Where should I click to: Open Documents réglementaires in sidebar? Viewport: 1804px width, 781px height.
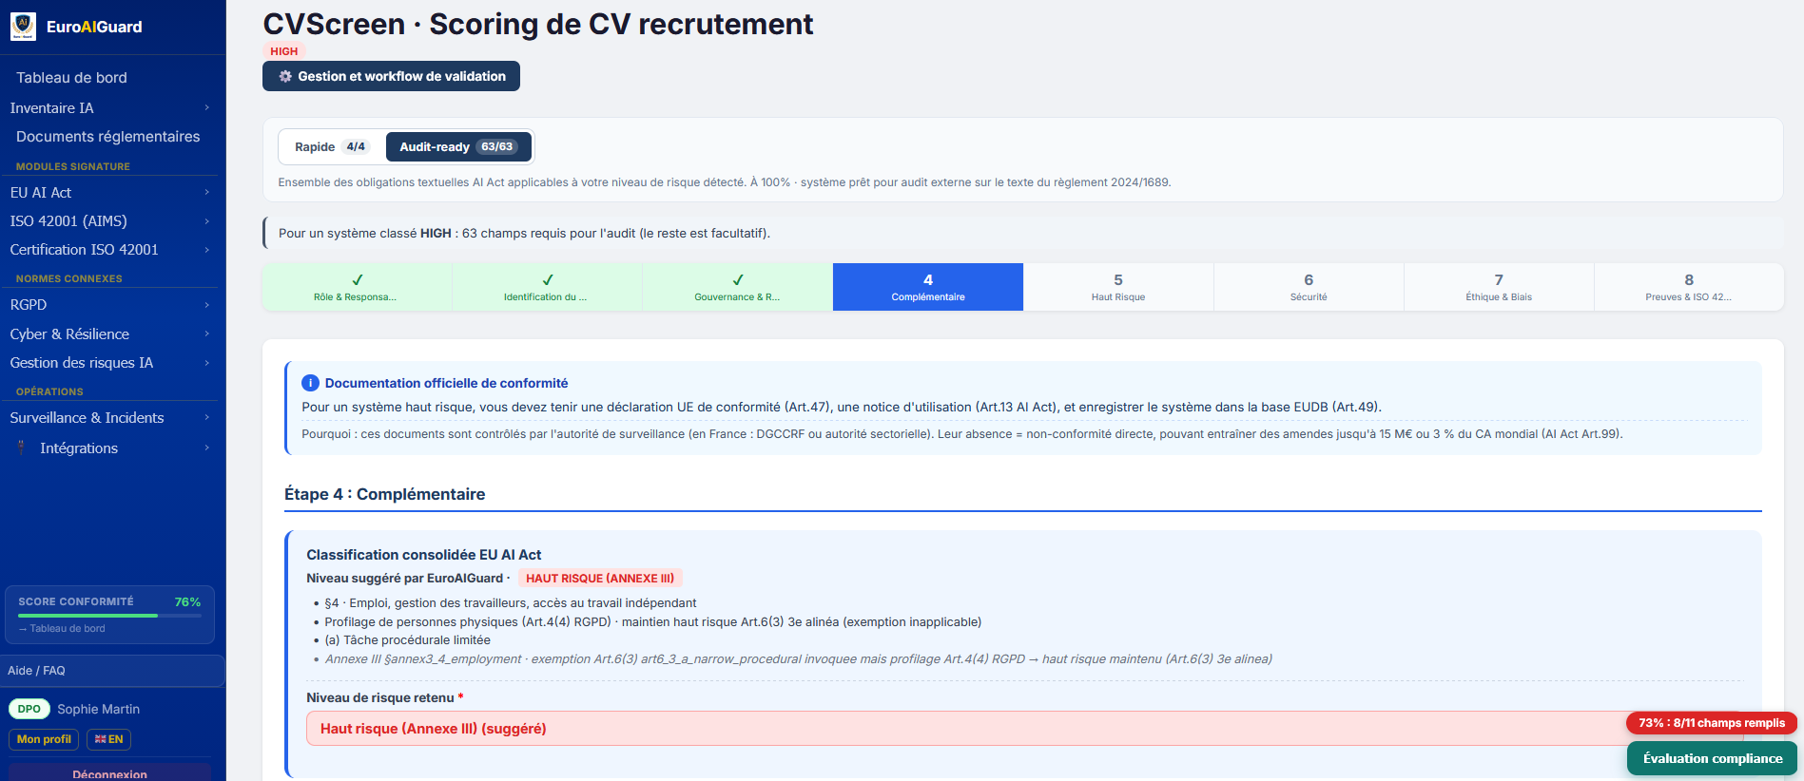pyautogui.click(x=108, y=137)
